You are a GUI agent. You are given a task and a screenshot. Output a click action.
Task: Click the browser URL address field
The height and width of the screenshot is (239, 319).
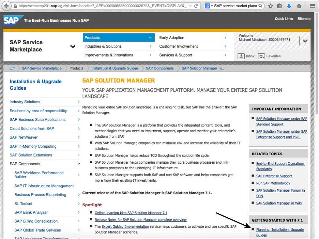pyautogui.click(x=103, y=6)
